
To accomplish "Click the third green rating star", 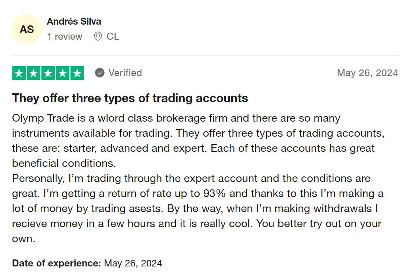I will point(48,73).
